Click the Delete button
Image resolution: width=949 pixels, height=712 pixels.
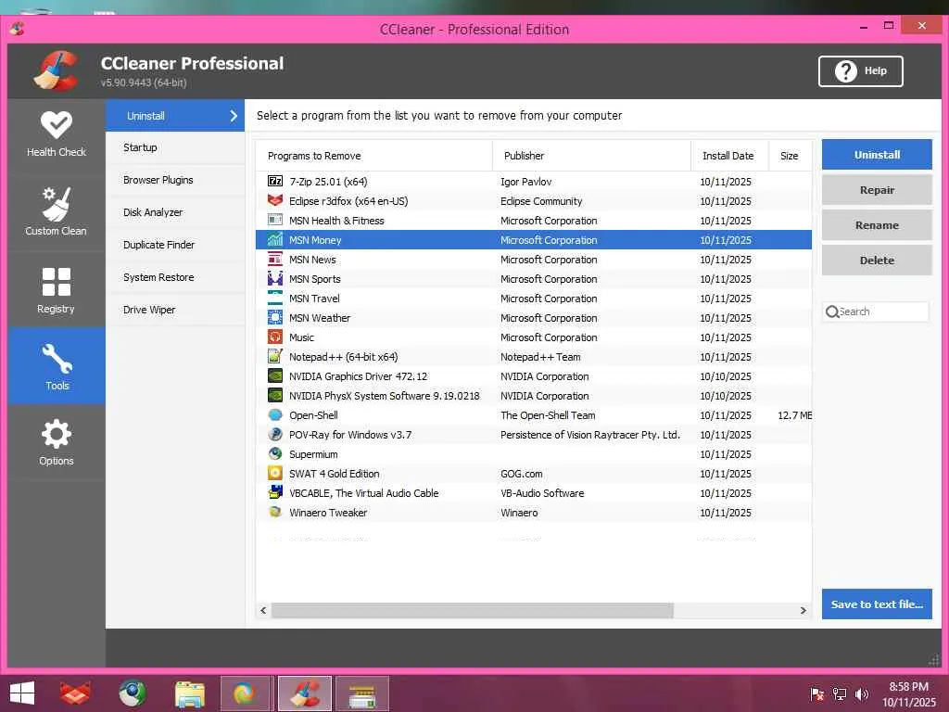[877, 260]
